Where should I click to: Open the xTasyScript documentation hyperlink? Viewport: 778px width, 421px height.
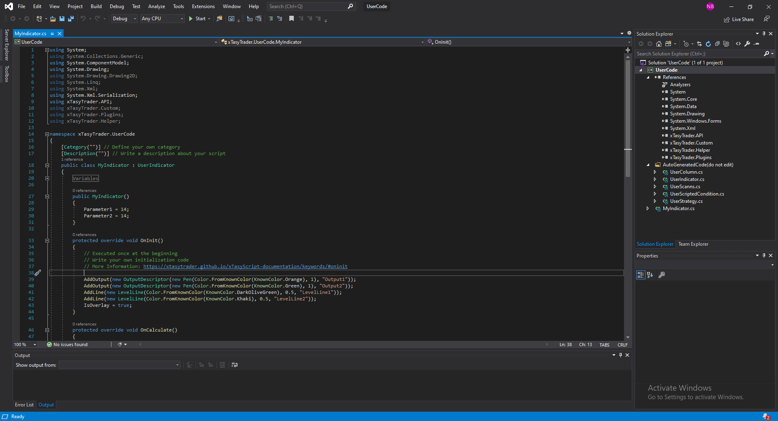tap(245, 266)
